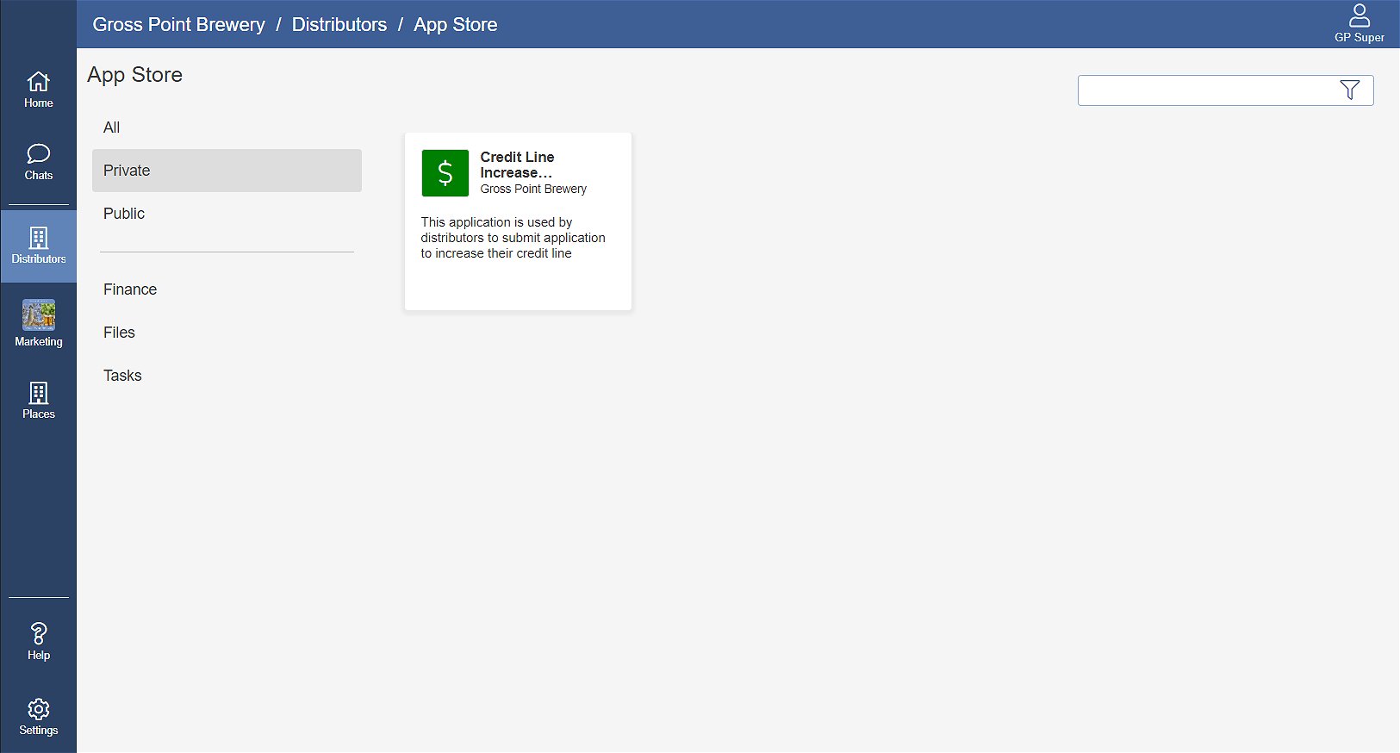Click the Gross Point Brewery publisher name on card
Image resolution: width=1400 pixels, height=753 pixels.
tap(533, 189)
